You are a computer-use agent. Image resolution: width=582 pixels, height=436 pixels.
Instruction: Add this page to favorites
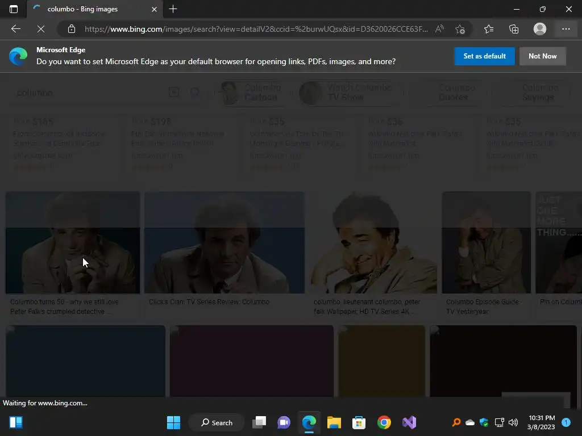460,29
